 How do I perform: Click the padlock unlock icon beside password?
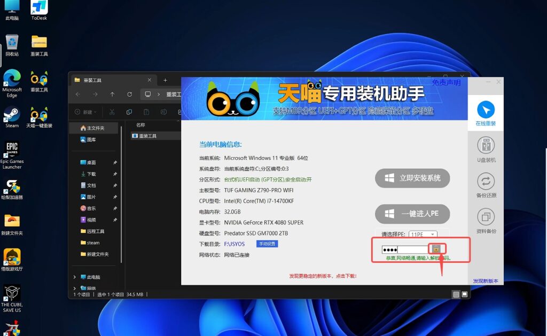436,249
